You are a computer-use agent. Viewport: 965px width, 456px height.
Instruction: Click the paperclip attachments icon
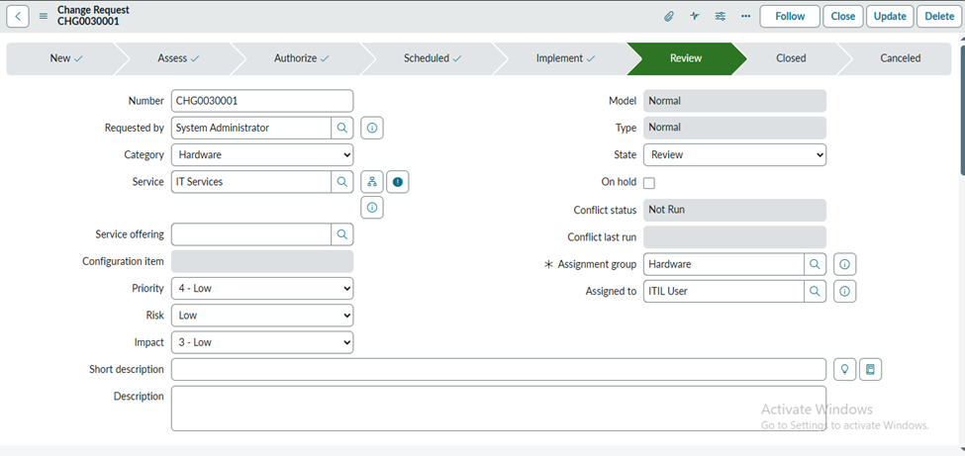point(669,17)
